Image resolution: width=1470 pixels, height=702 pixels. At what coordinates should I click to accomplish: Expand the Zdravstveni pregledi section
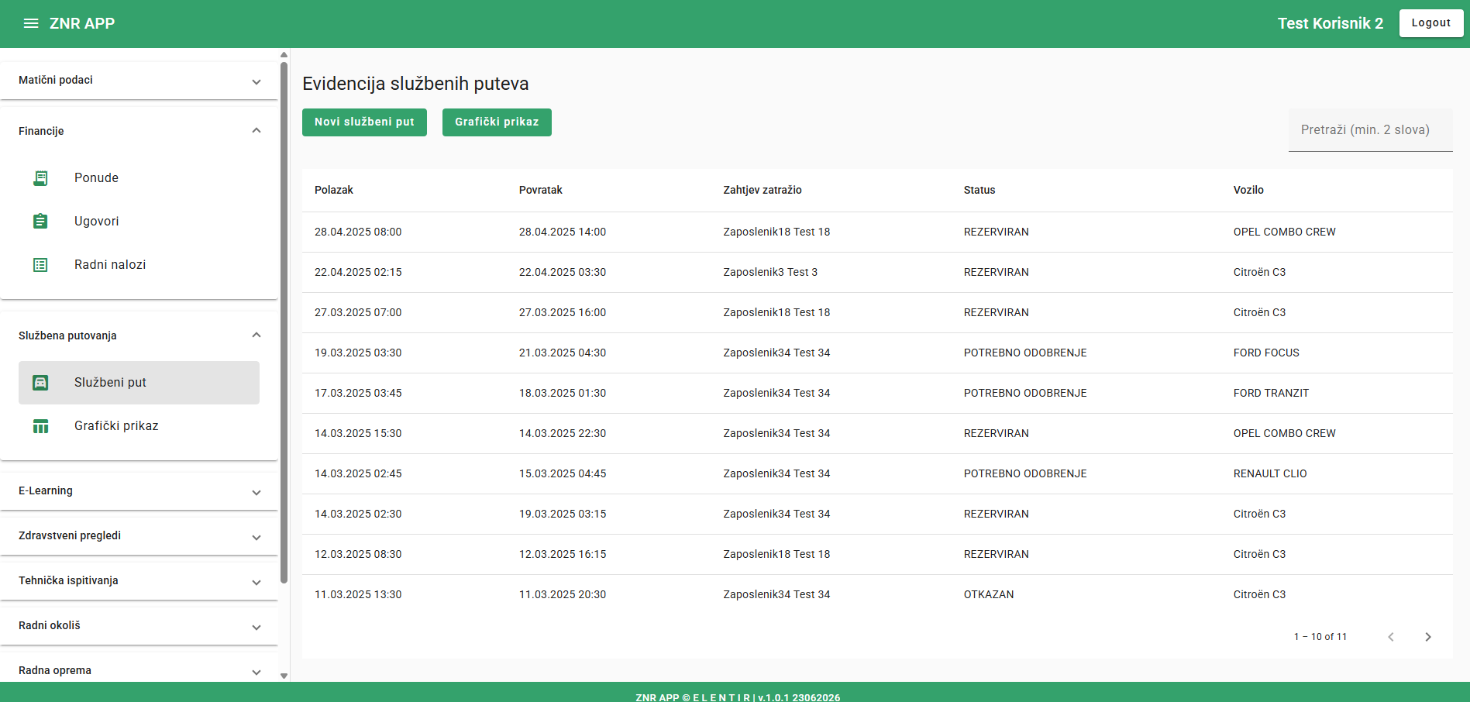pos(139,536)
